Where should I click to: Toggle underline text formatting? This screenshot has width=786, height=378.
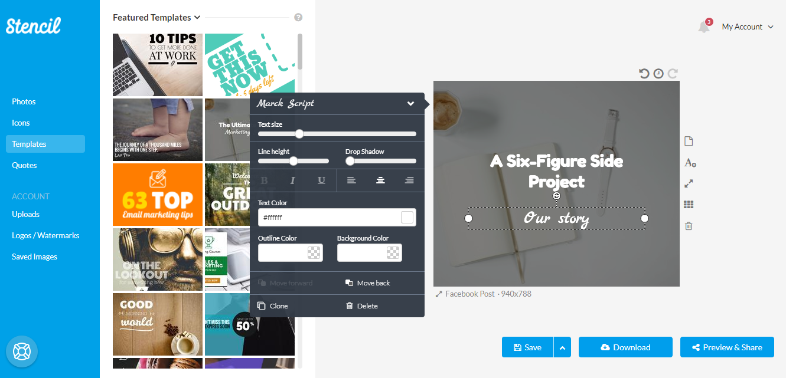[321, 180]
